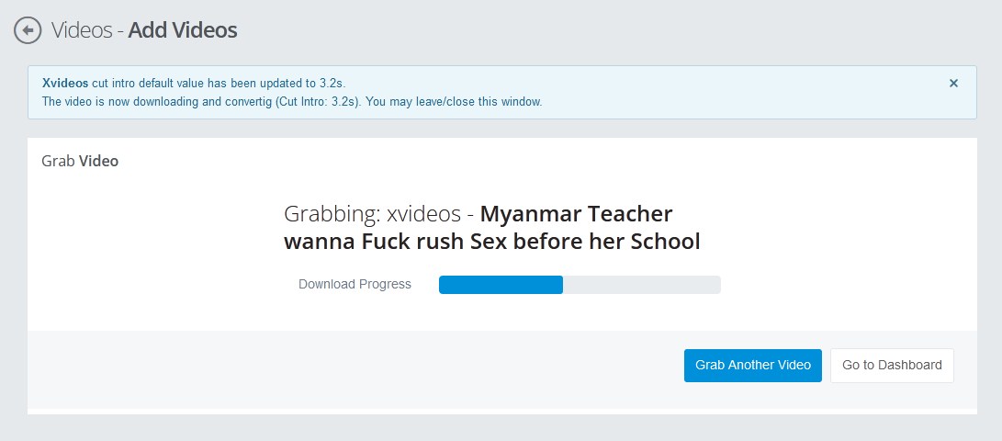
Task: Click the bold Xvideos word in the alert
Action: pos(65,83)
